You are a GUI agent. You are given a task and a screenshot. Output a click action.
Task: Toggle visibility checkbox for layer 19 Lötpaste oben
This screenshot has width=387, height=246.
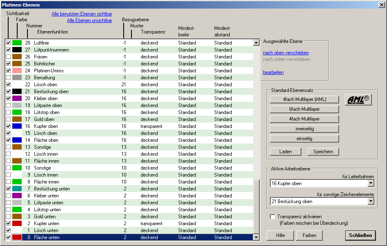point(8,105)
